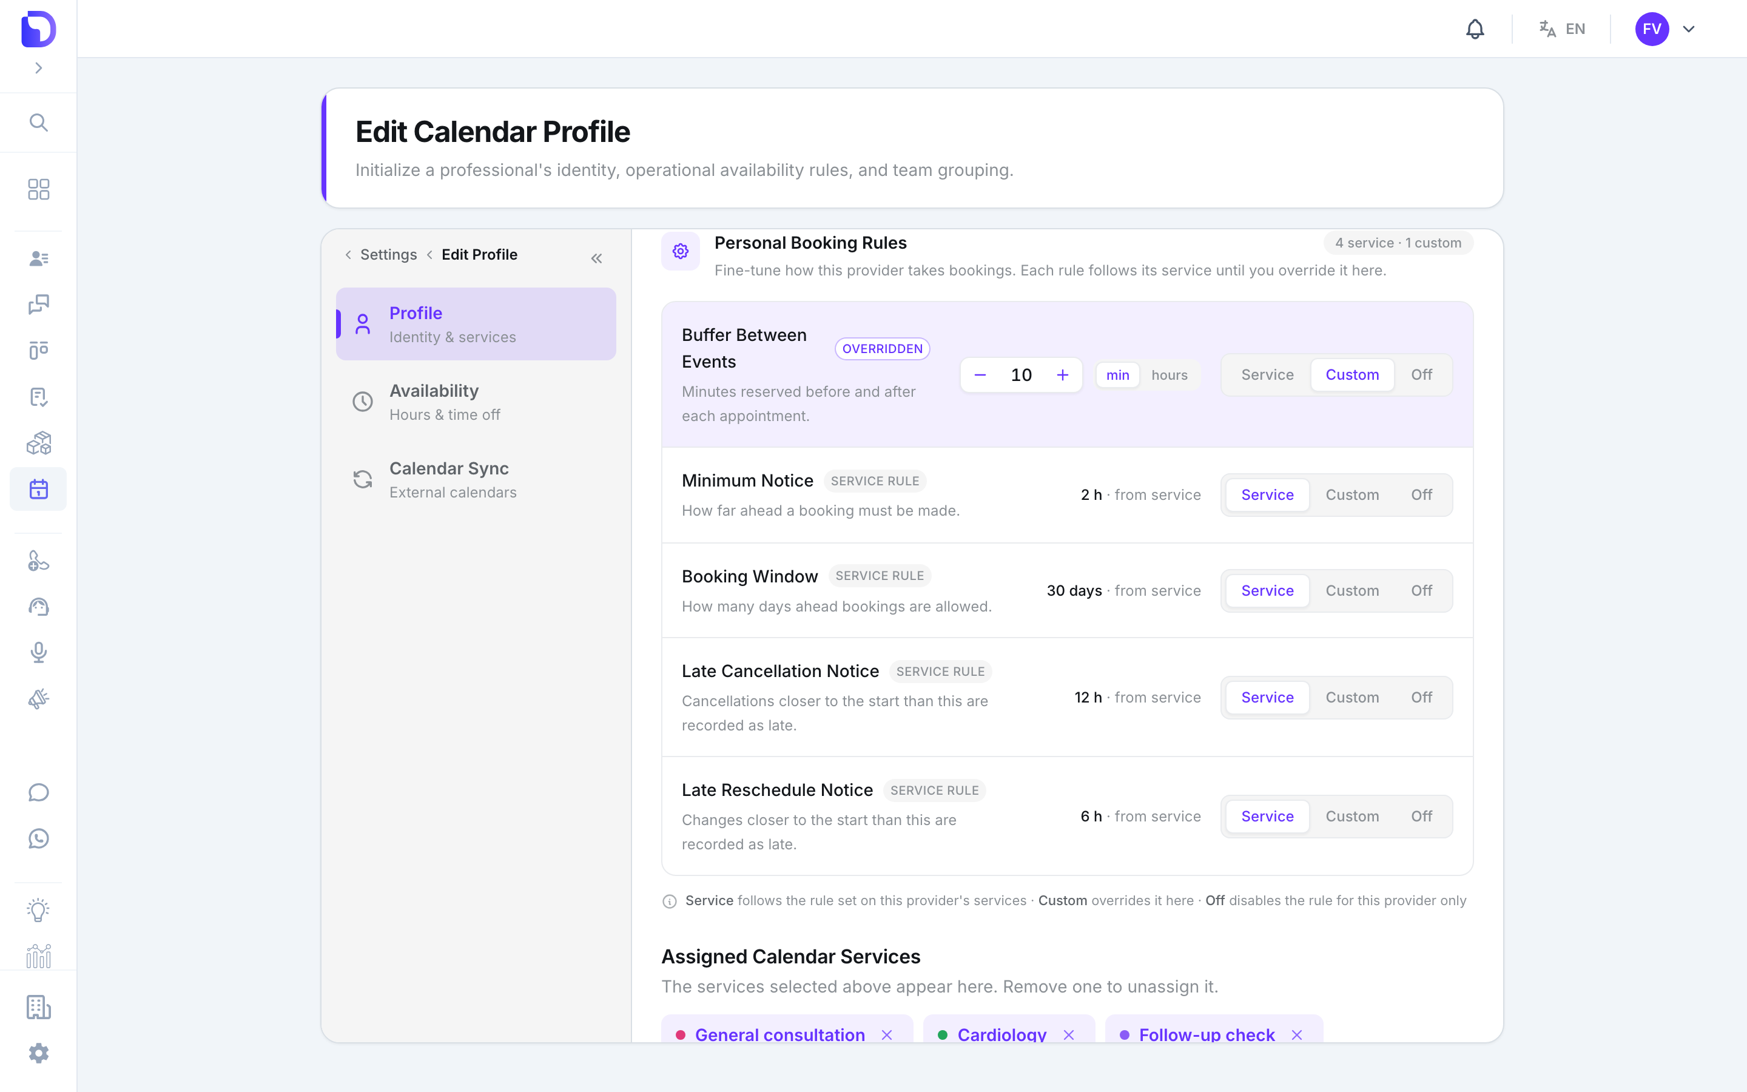Set Booking Window to Custom
This screenshot has width=1747, height=1092.
pos(1352,591)
